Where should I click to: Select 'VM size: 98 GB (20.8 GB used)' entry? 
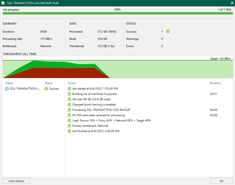pos(91,99)
